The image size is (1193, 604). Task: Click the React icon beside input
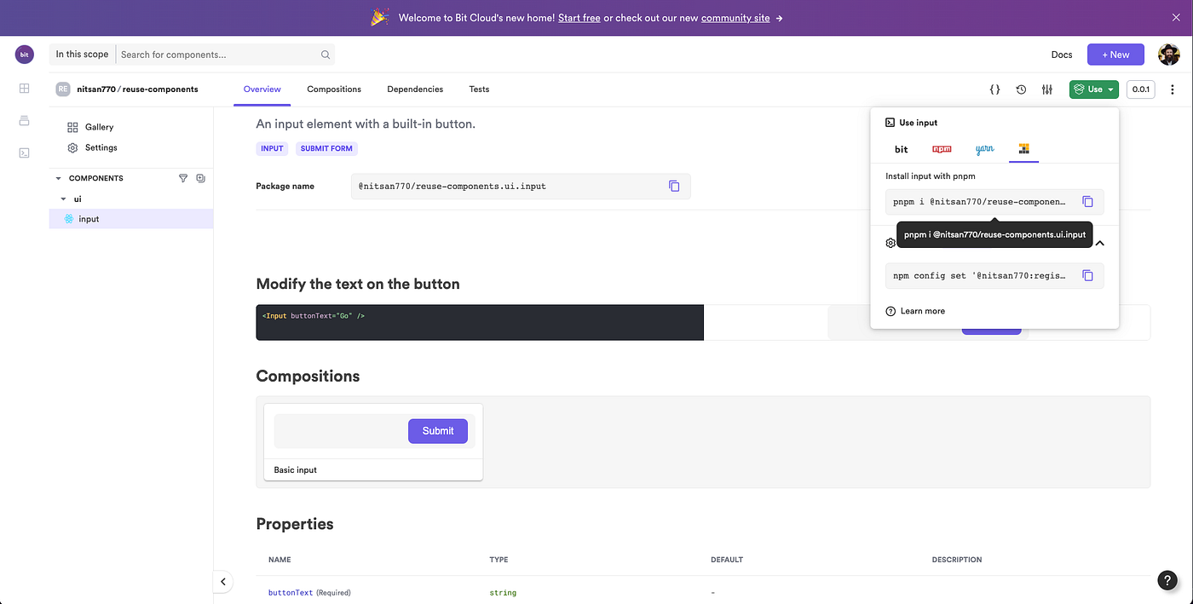click(x=69, y=219)
